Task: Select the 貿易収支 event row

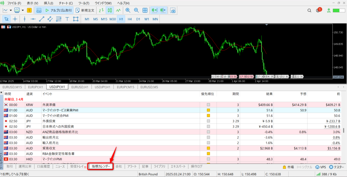Action: [x=172, y=148]
